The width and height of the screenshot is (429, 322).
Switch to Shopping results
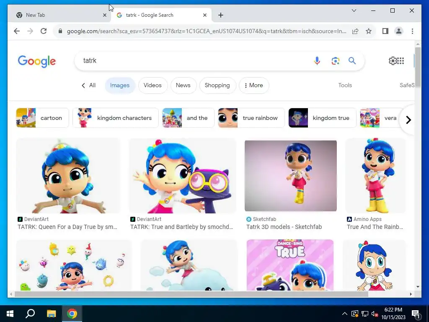pyautogui.click(x=217, y=85)
